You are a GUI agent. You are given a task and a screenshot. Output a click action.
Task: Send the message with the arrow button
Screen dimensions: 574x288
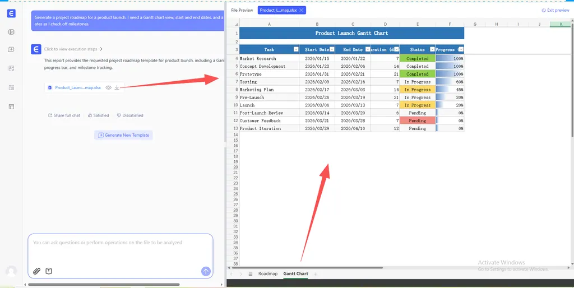pos(206,271)
